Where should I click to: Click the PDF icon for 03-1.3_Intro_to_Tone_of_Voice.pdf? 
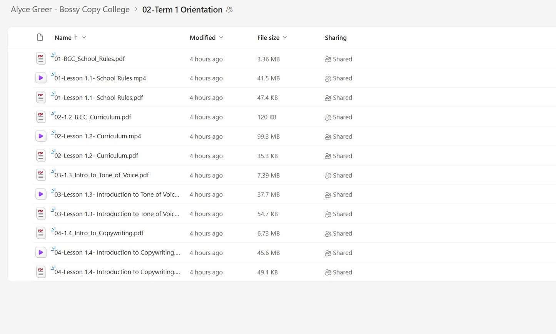41,175
